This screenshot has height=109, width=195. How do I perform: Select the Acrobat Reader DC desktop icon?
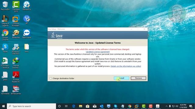click(x=16, y=77)
